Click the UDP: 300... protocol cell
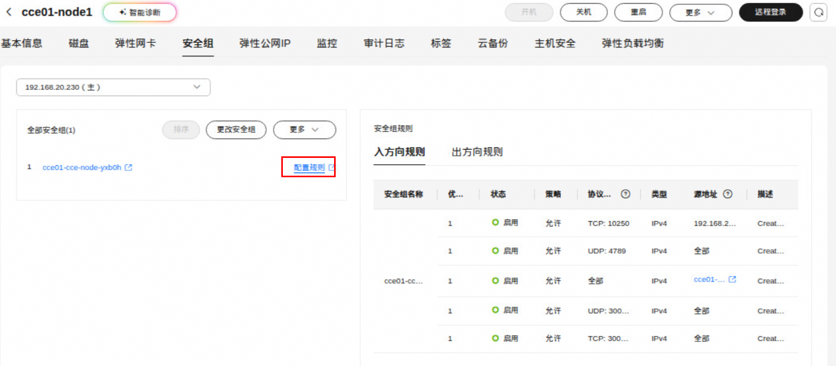 (x=608, y=311)
